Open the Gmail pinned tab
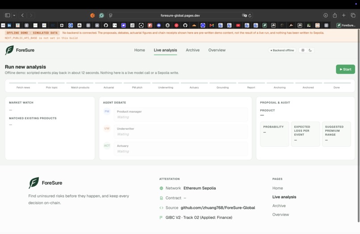Screen dimensions: 360x234 point(211,25)
